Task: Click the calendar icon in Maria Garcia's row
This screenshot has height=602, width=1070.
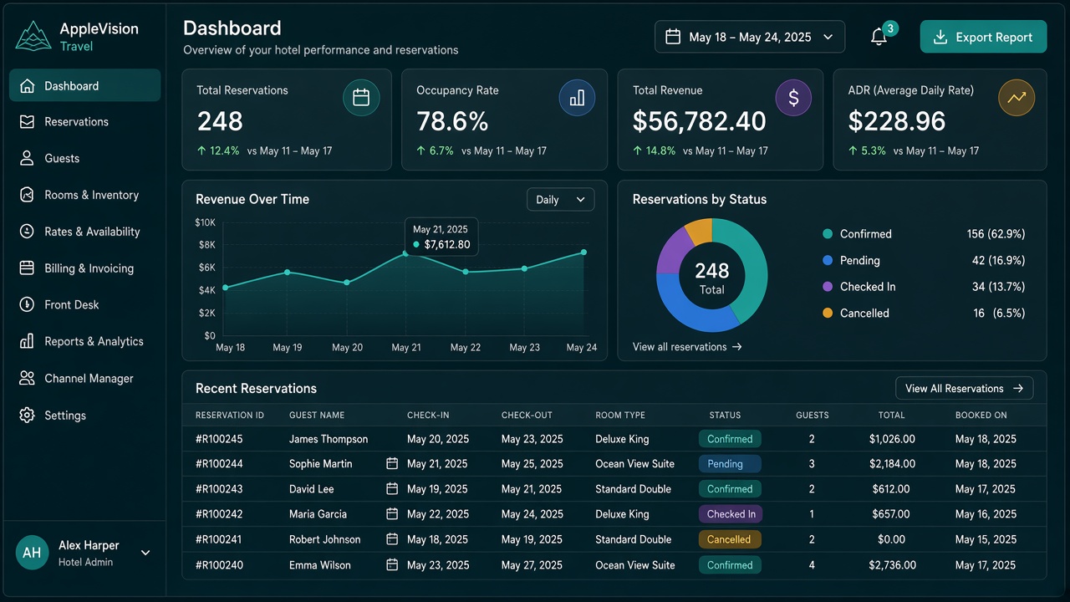Action: (392, 513)
